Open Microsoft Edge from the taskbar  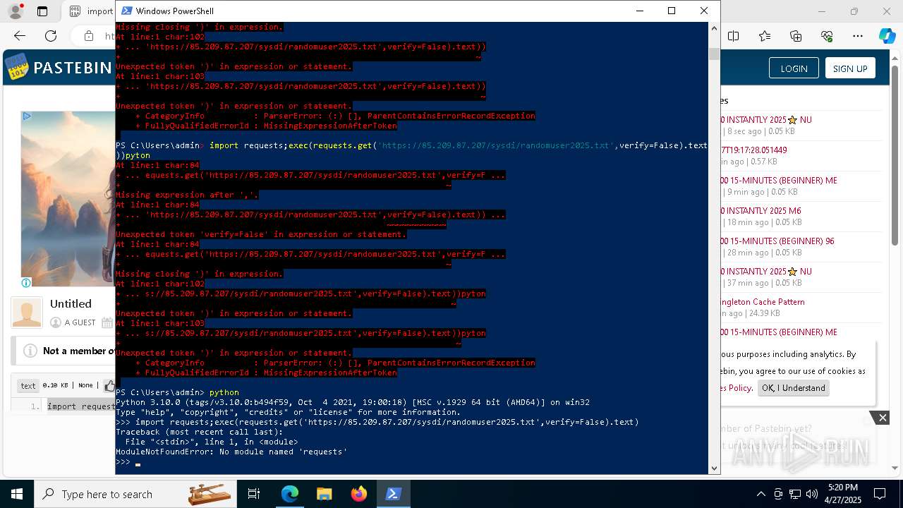pos(290,494)
